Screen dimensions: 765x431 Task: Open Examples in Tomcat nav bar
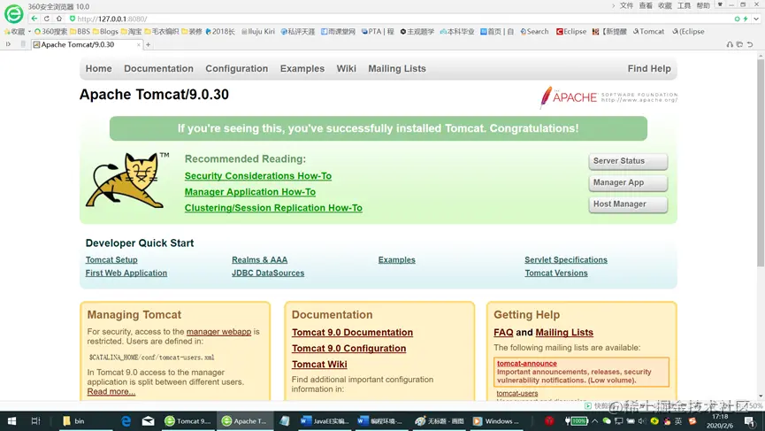[302, 69]
